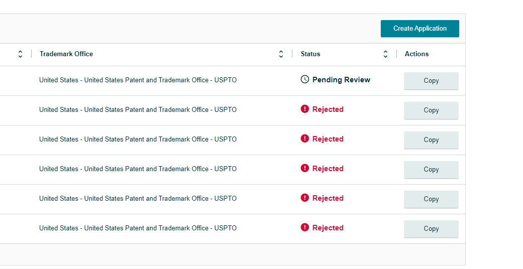Click the sort arrows left of Trademark Office
This screenshot has width=523, height=269.
(x=20, y=54)
